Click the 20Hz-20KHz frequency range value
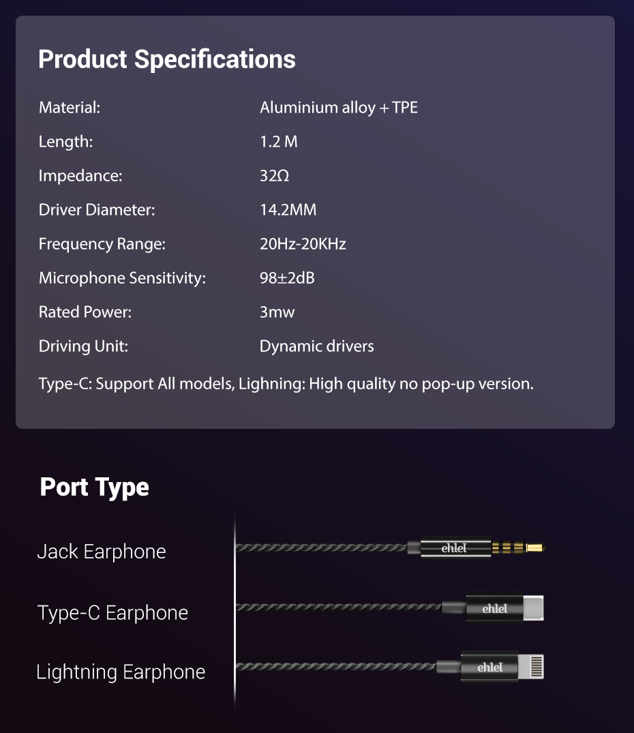 [303, 244]
